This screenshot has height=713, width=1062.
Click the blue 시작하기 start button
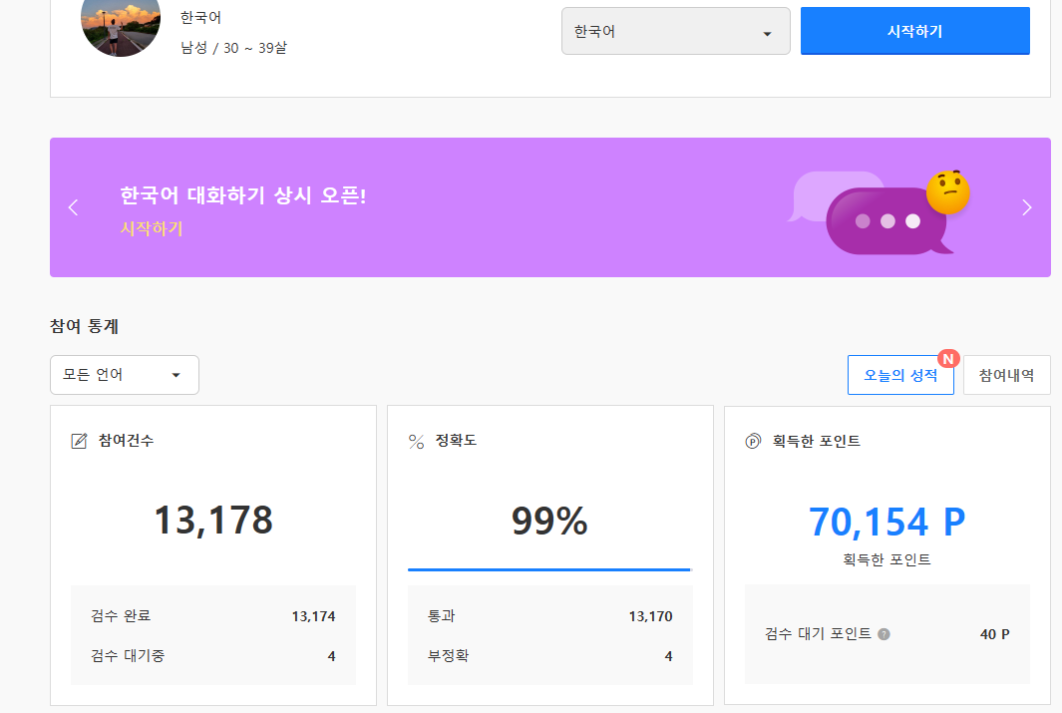(915, 31)
